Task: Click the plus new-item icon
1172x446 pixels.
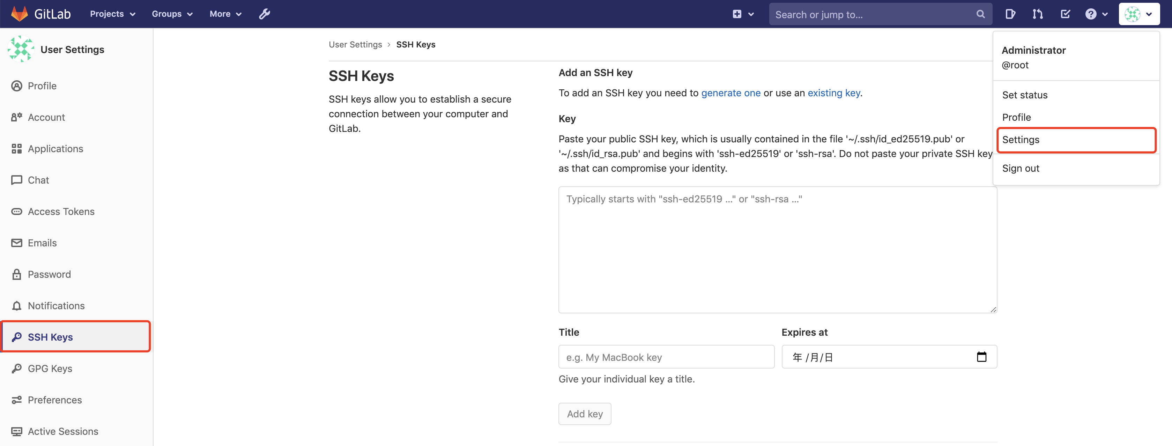Action: pos(736,14)
